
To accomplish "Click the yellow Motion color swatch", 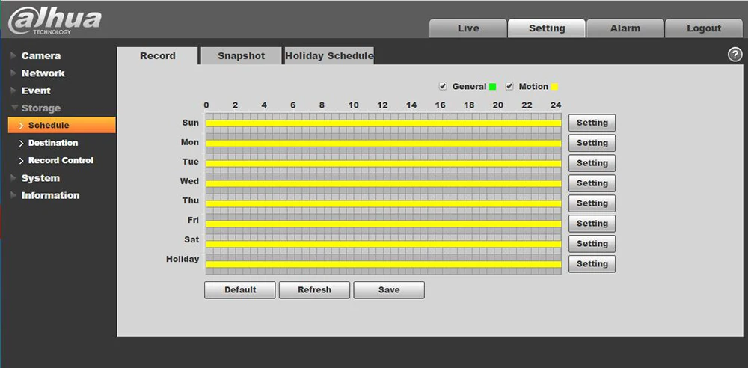I will click(554, 87).
